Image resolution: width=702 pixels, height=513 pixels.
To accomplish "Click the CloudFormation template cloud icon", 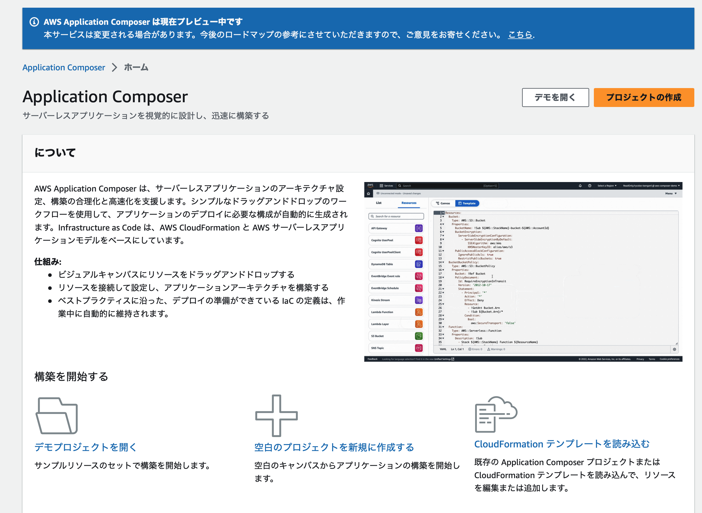I will point(496,414).
